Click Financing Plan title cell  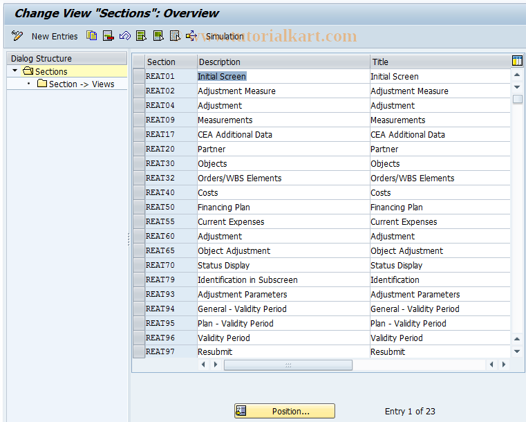point(440,207)
